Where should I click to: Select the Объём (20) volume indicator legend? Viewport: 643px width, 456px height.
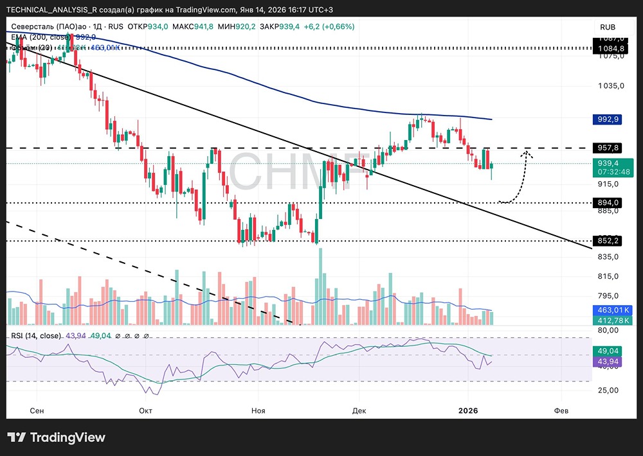pos(31,48)
